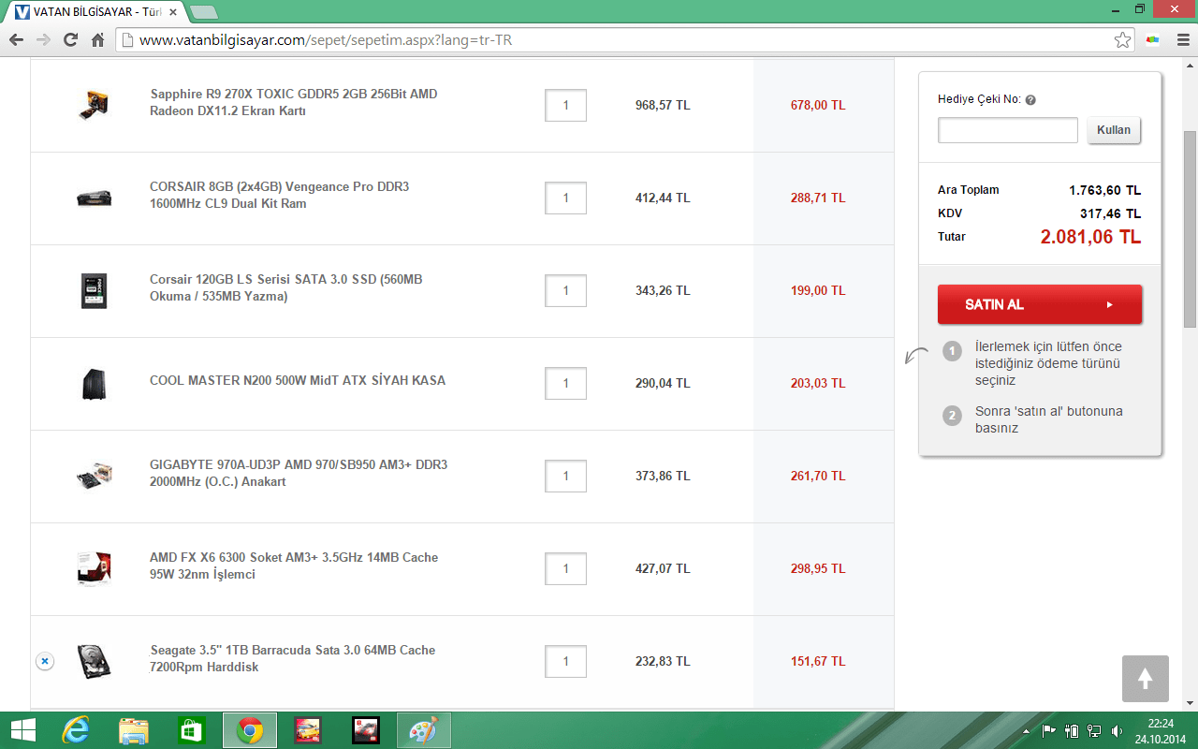Open the COOL MASTER N200 KASA link
This screenshot has height=749, width=1198.
(298, 380)
